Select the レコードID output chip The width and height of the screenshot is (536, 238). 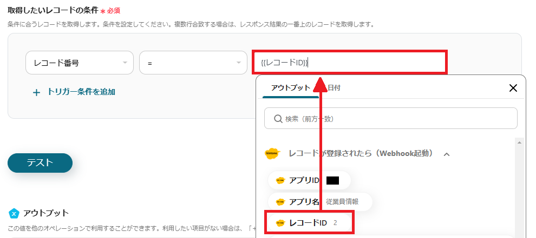point(309,223)
